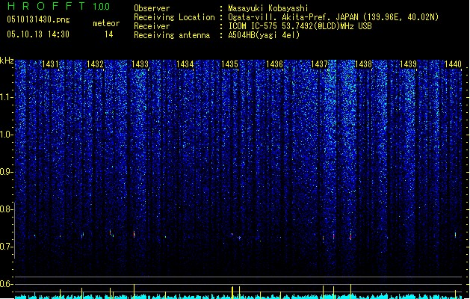Click the 1439 time marker

tap(409, 64)
